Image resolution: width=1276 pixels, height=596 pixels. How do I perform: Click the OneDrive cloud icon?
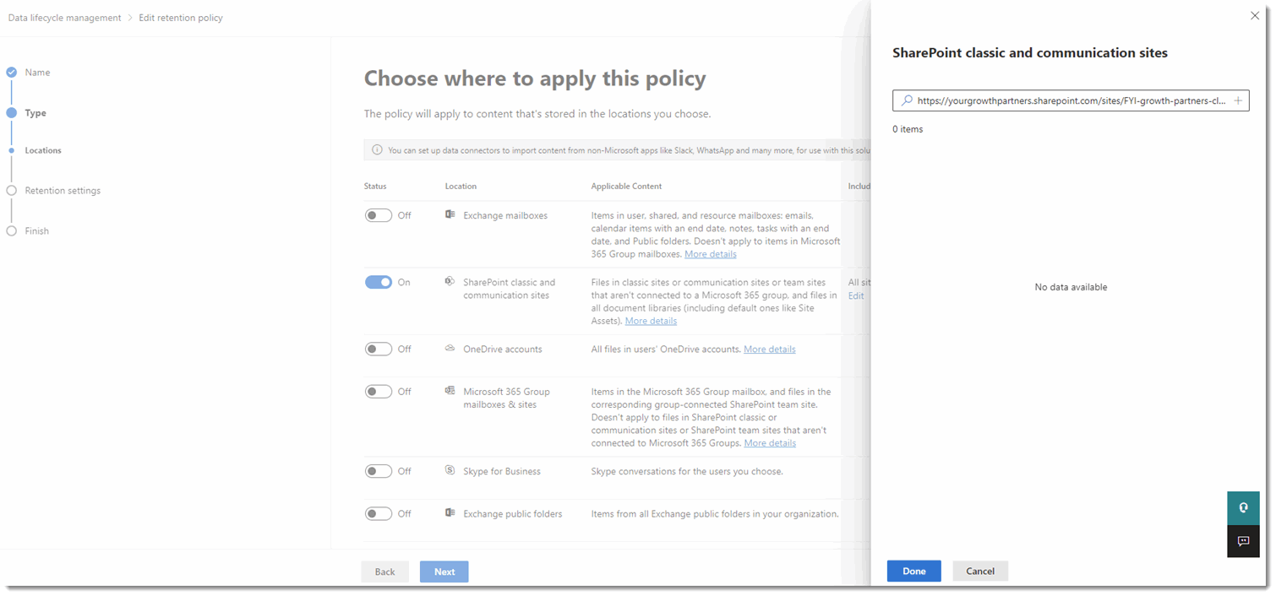450,348
